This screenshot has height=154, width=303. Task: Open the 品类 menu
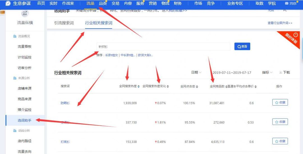[103, 3]
